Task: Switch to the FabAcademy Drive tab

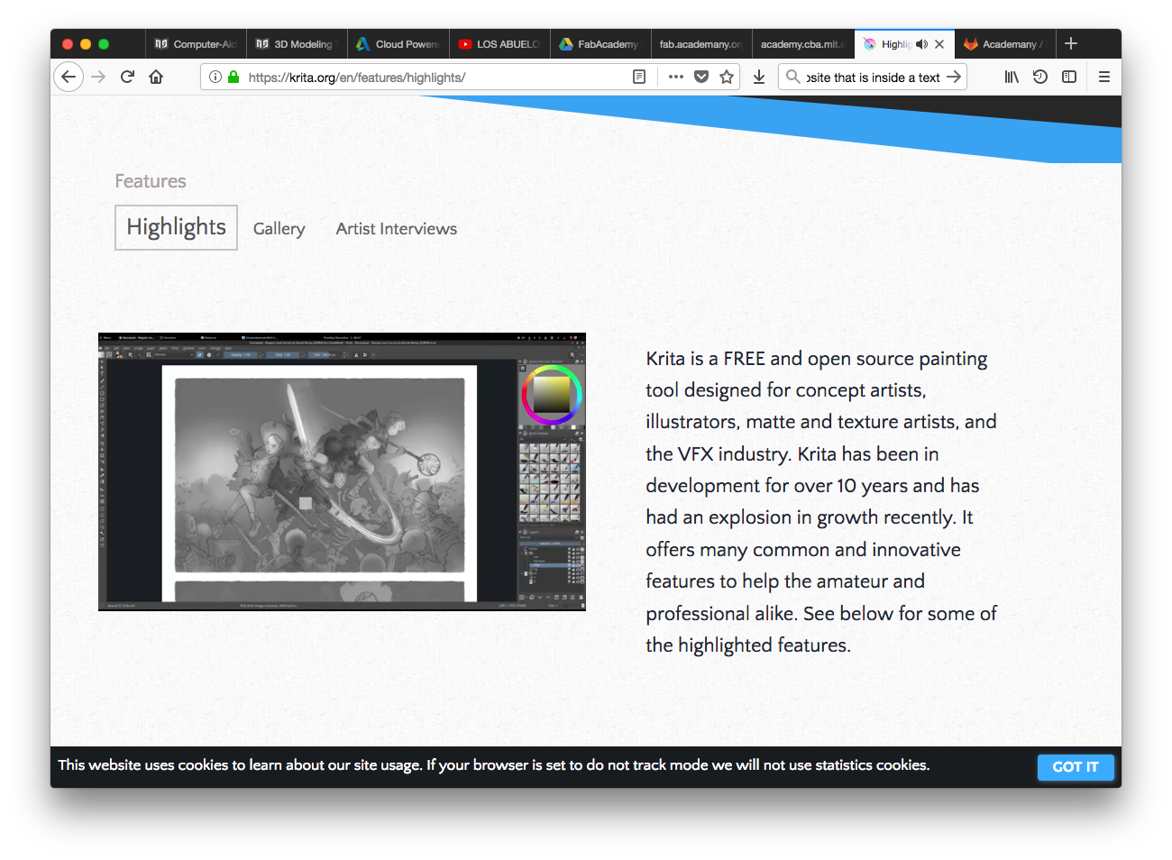Action: pos(600,44)
